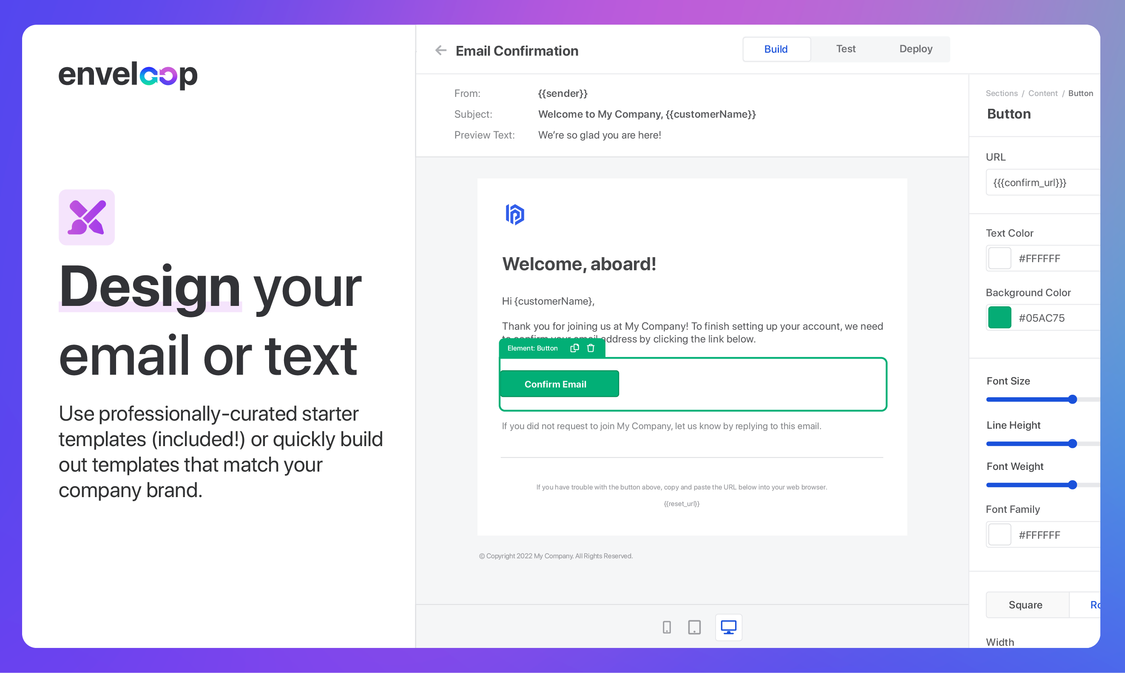Click the back arrow to exit Email Confirmation
Image resolution: width=1125 pixels, height=673 pixels.
tap(441, 51)
